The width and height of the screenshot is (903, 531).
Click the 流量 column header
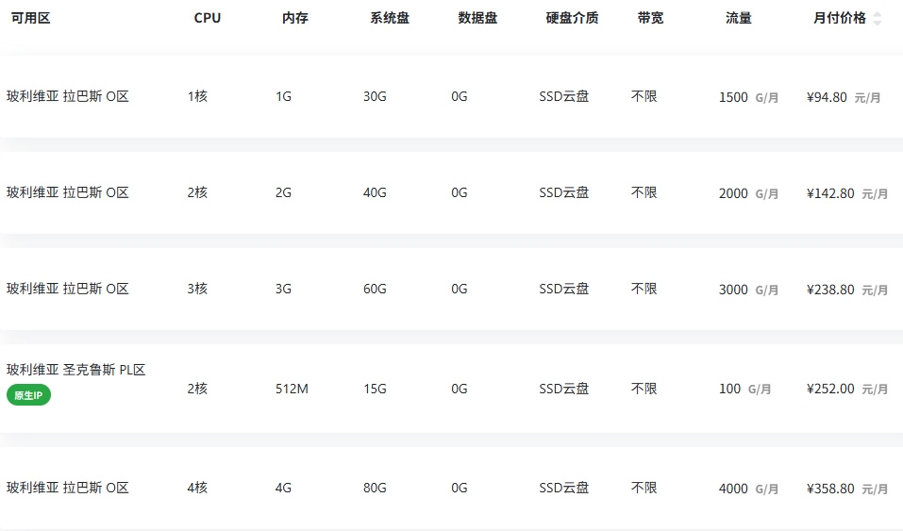pos(739,18)
